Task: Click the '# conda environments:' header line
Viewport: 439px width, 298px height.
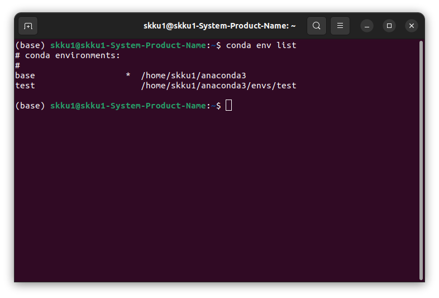Action: click(x=68, y=55)
